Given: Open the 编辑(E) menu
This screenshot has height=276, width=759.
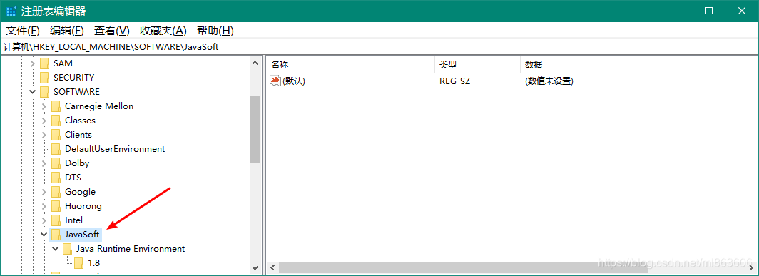Looking at the screenshot, I should pos(67,31).
